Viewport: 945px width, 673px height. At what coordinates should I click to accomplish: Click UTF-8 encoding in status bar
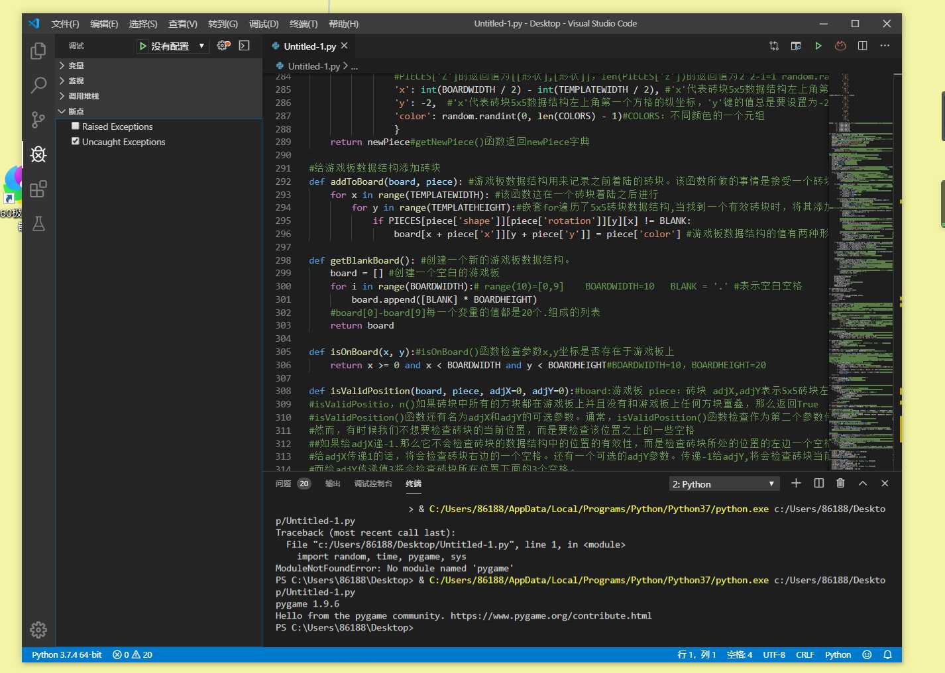[x=774, y=654]
